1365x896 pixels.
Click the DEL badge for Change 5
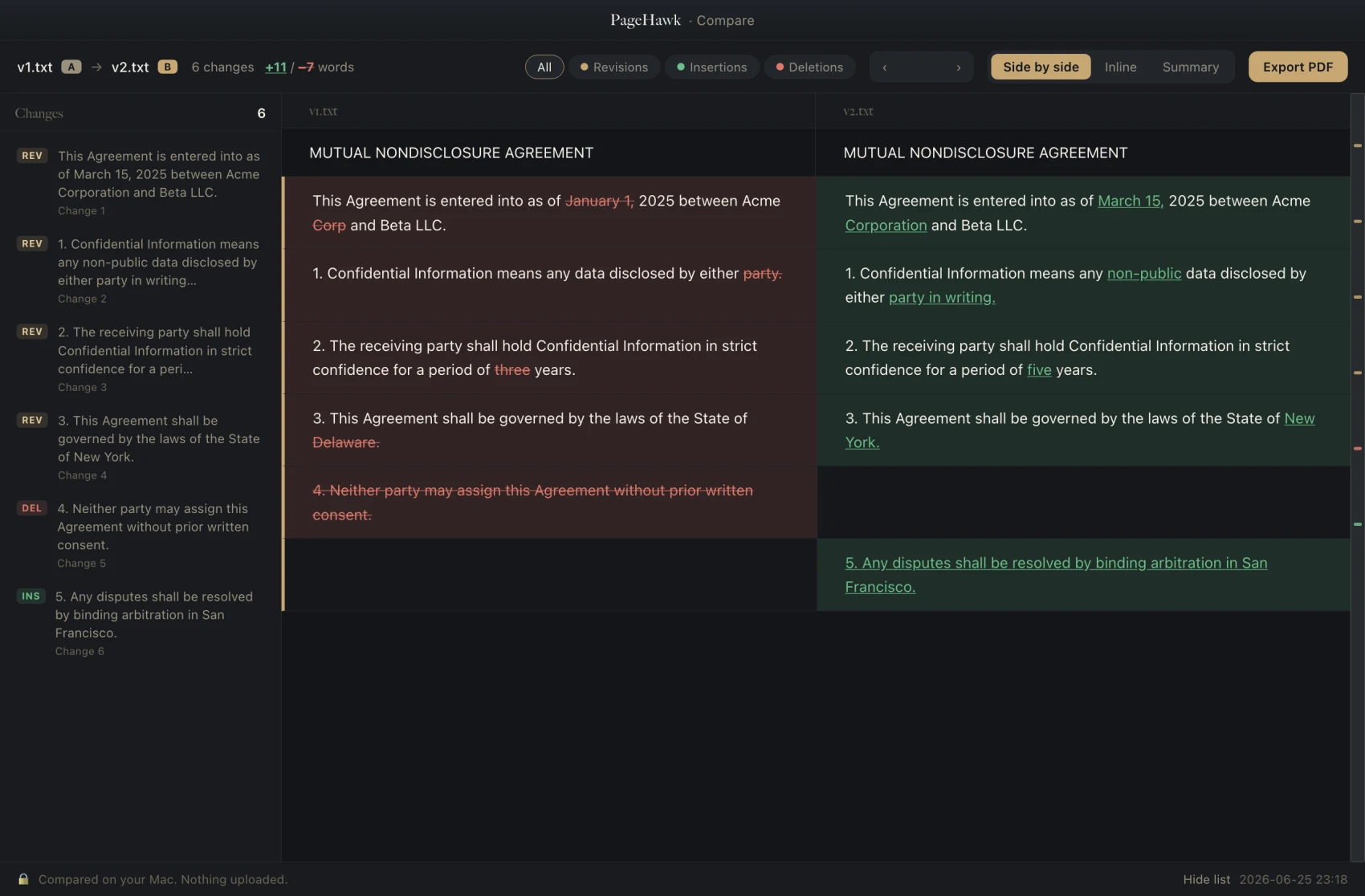[x=31, y=508]
